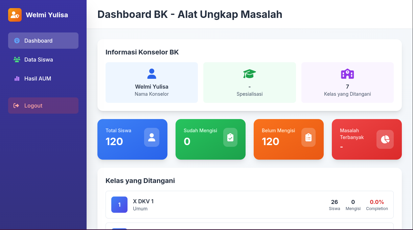Click the pie chart icon in Masalah Terbanyak

pos(385,139)
